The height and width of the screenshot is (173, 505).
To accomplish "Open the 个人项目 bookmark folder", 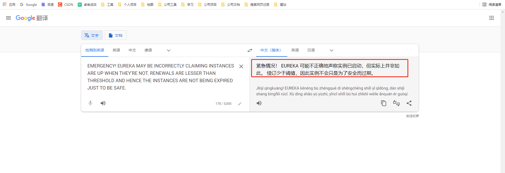I will (127, 4).
